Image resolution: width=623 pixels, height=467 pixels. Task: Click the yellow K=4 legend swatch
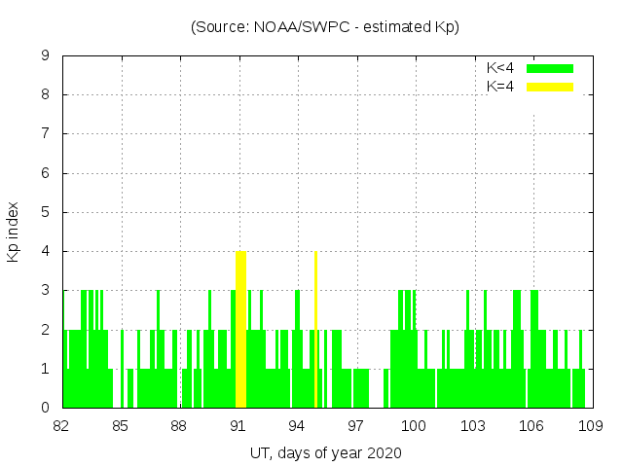pyautogui.click(x=550, y=87)
